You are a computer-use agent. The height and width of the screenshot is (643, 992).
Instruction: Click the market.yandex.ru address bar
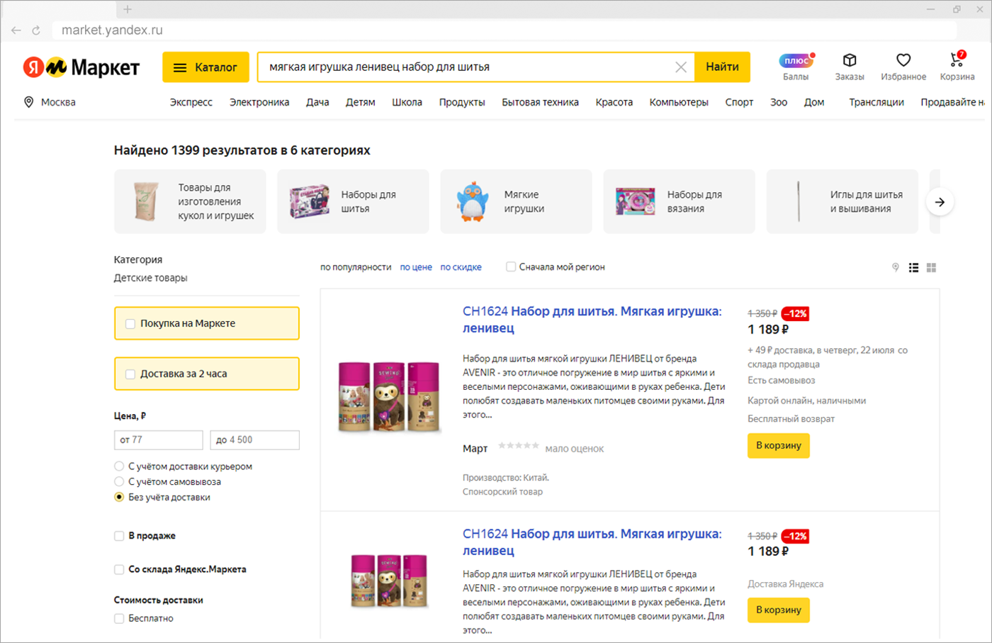tap(505, 30)
